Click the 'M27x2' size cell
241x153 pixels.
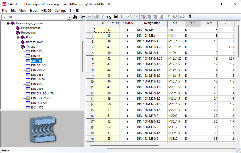click(176, 116)
